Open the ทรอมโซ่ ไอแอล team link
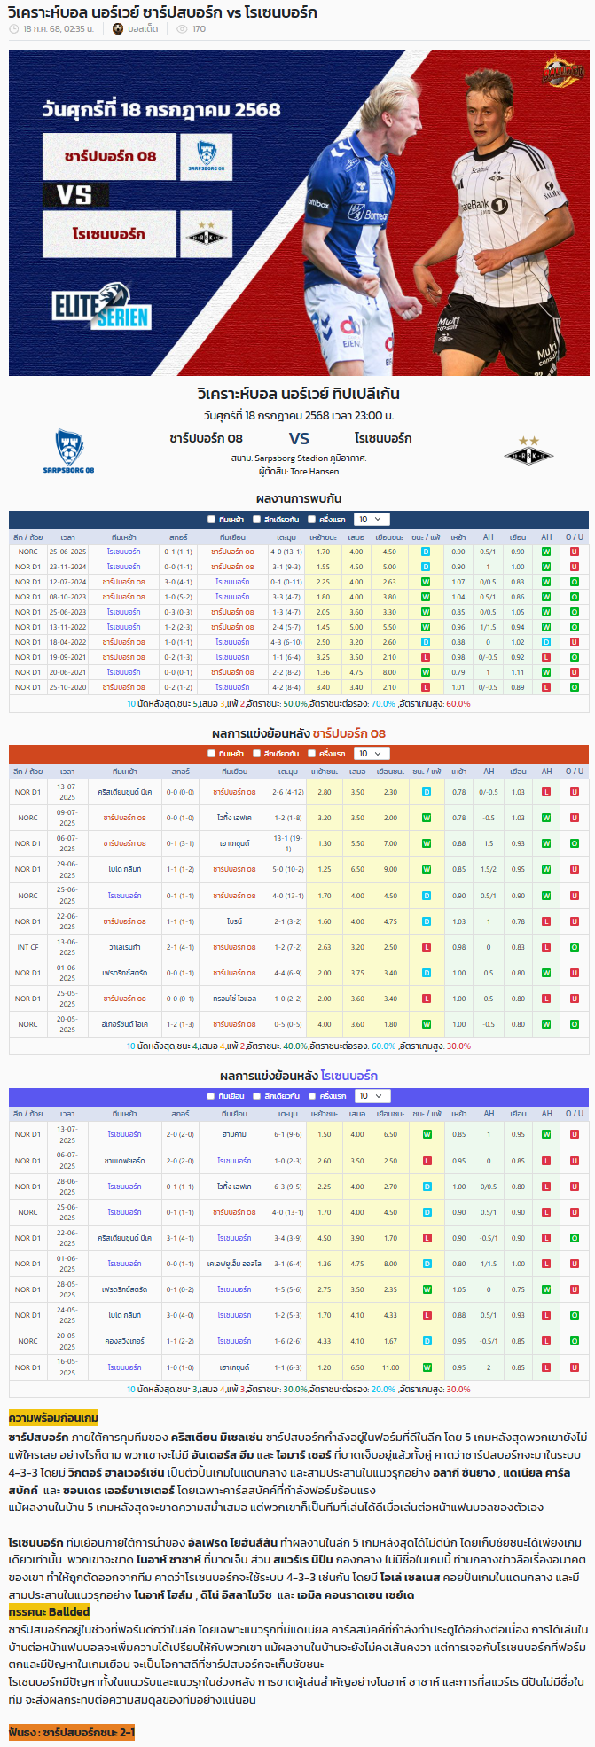 click(234, 999)
